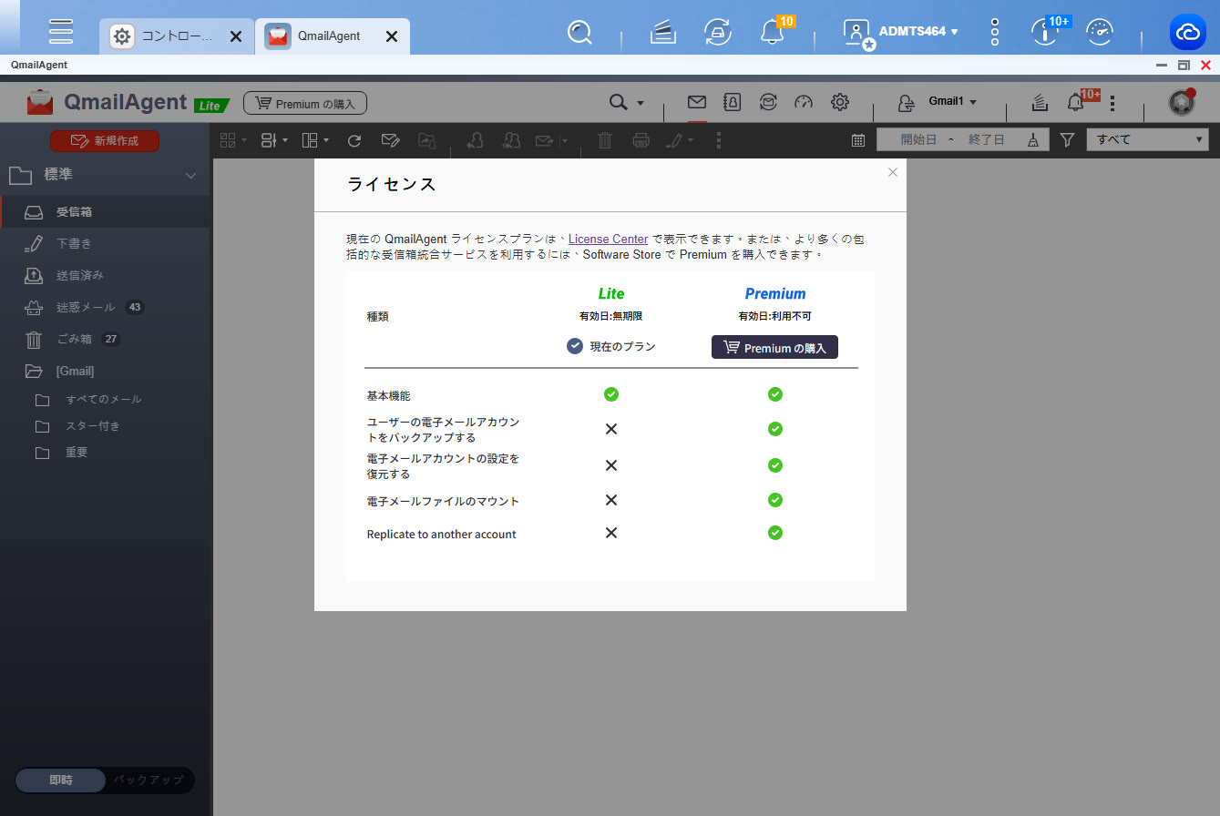Screen dimensions: 1220x816
Task: Click the calendar date picker icon
Action: click(858, 140)
